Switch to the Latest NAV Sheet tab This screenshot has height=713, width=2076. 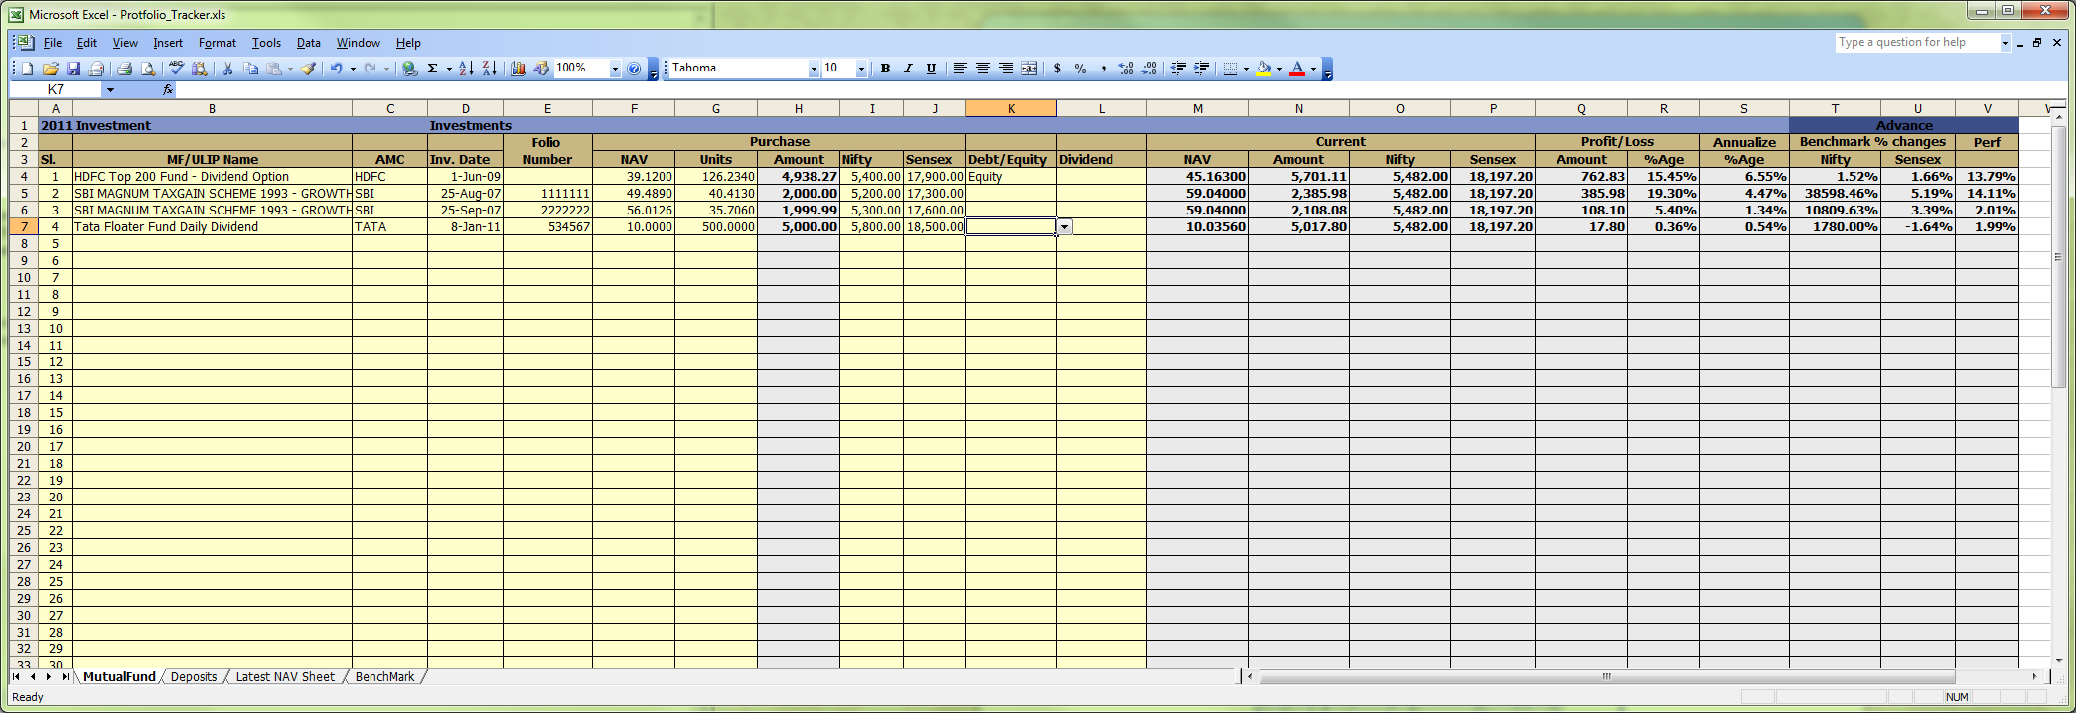(x=285, y=677)
